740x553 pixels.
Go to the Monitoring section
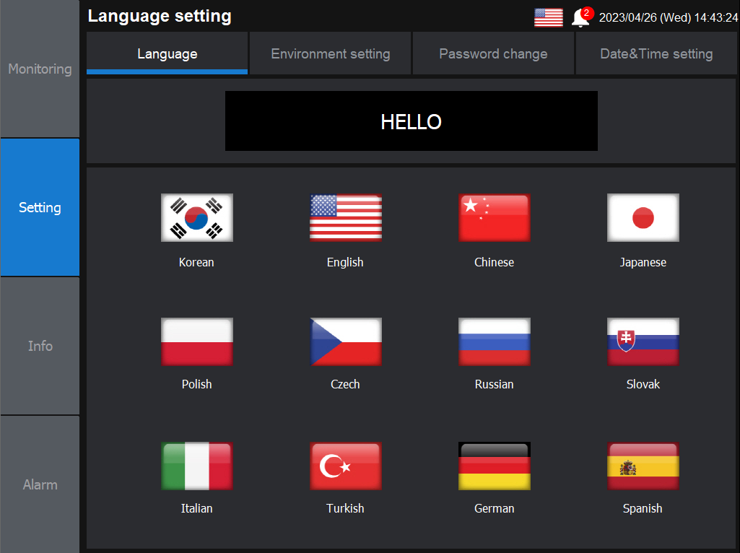tap(40, 69)
